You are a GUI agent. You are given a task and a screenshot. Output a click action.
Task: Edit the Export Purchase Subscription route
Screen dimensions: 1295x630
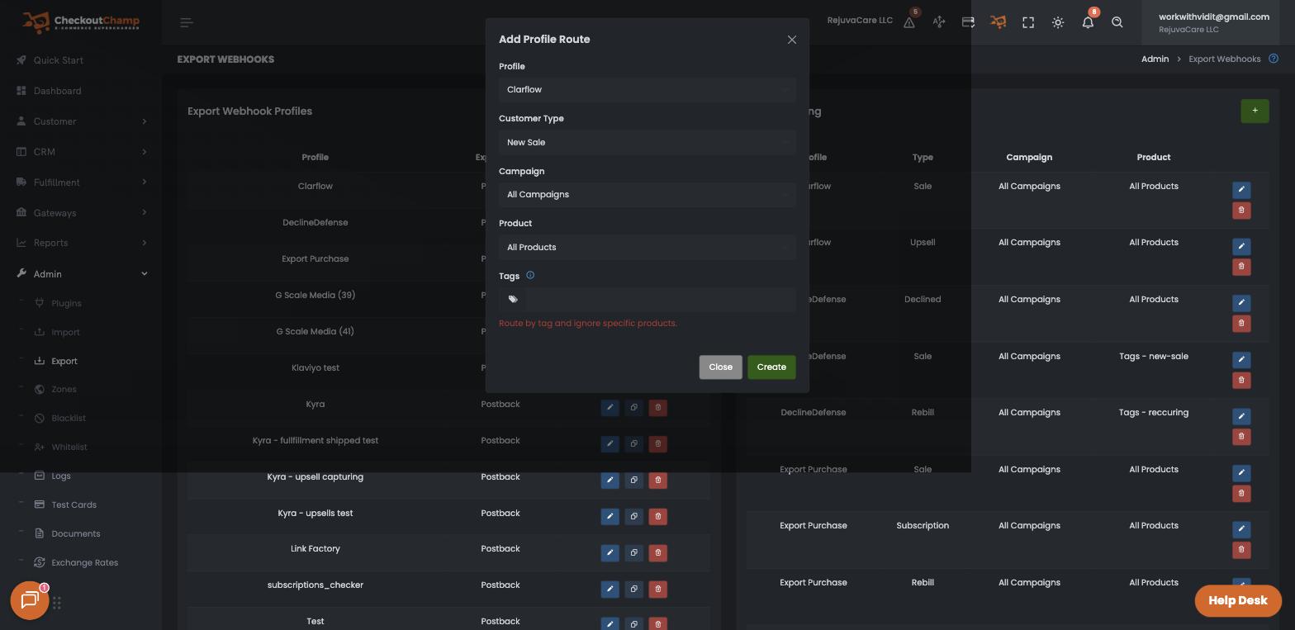tap(1240, 529)
